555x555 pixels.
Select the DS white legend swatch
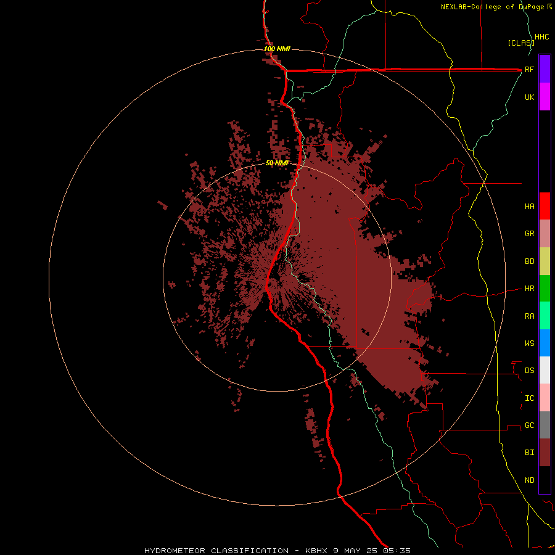545,370
